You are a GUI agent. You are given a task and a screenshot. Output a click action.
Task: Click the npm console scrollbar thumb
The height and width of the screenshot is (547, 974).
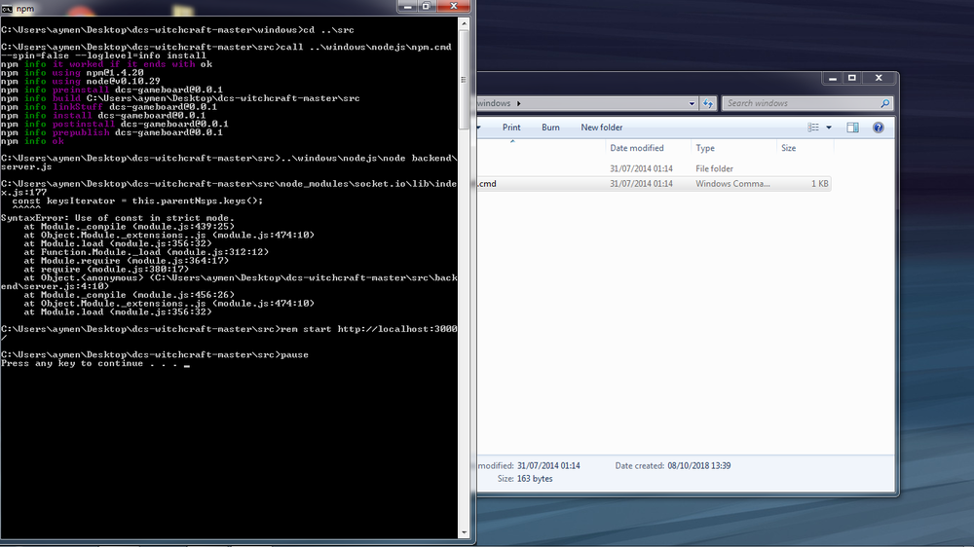464,80
